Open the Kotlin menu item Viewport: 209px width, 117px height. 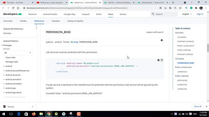(99, 14)
